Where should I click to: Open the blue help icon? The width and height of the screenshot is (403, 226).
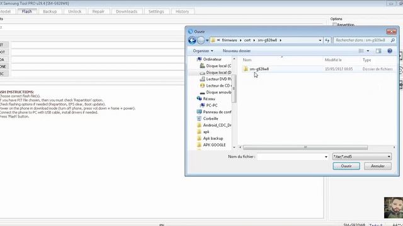[390, 51]
